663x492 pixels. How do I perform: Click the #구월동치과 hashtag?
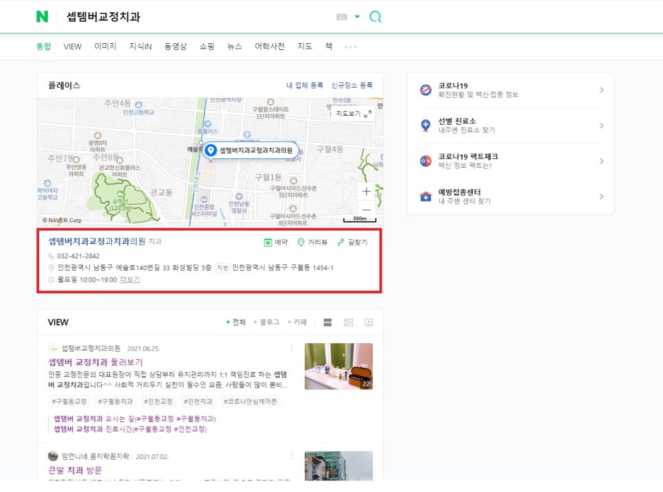(115, 401)
